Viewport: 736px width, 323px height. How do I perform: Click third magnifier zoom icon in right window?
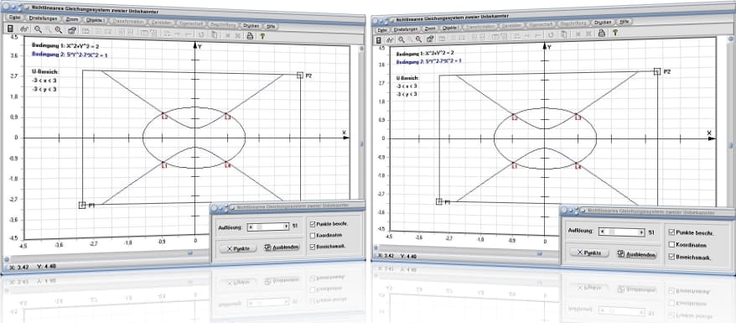418,39
